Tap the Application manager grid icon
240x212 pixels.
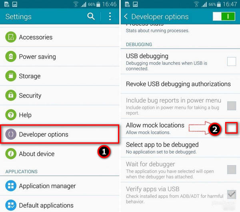click(x=11, y=186)
